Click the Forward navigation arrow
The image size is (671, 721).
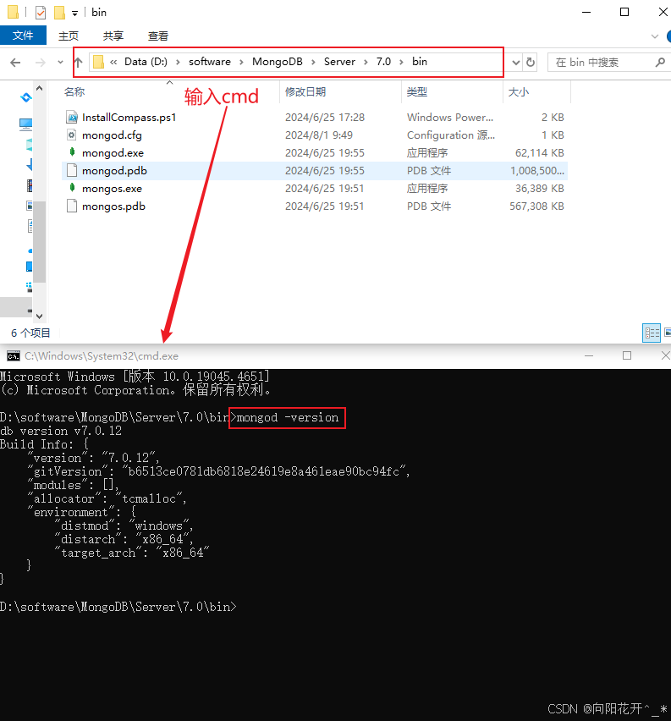coord(41,62)
